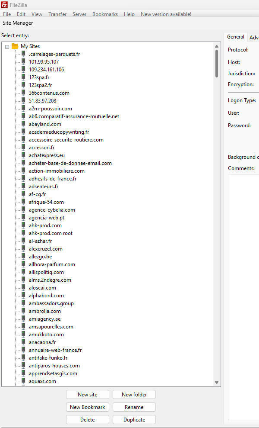Select a2m-poussoir.com site entry
The height and width of the screenshot is (428, 259).
[51, 108]
